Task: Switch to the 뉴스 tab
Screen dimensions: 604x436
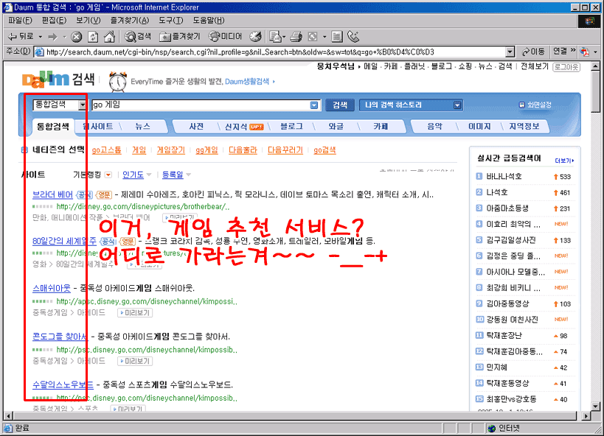Action: [x=143, y=126]
